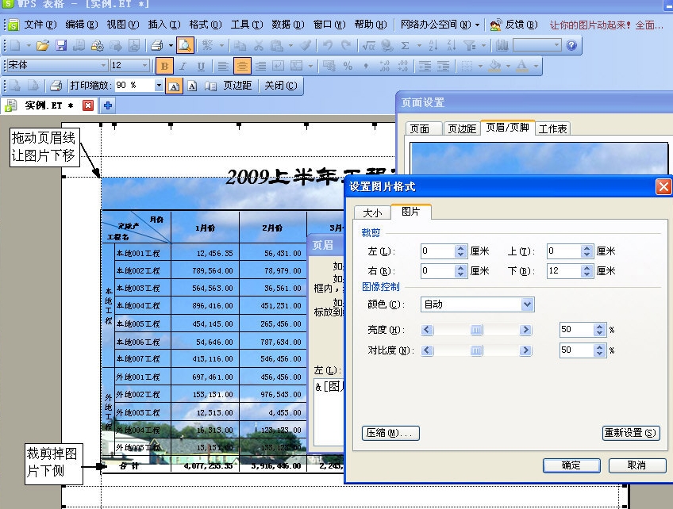This screenshot has height=509, width=673.
Task: Click the 确定 confirm button
Action: click(x=571, y=465)
